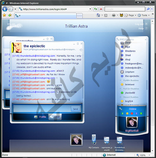Select contact freakgoon@ms...
This screenshot has width=156, height=158.
tap(134, 64)
